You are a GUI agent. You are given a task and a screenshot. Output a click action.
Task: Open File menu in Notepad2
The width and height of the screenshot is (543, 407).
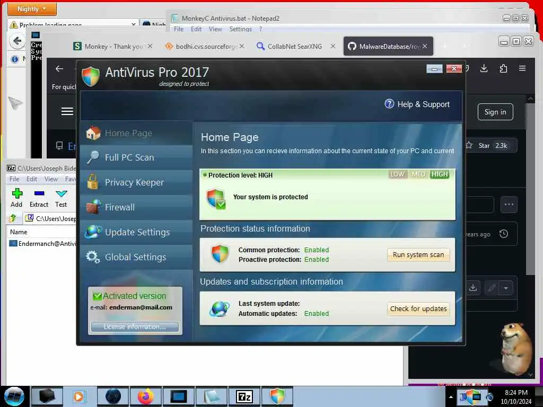point(179,29)
